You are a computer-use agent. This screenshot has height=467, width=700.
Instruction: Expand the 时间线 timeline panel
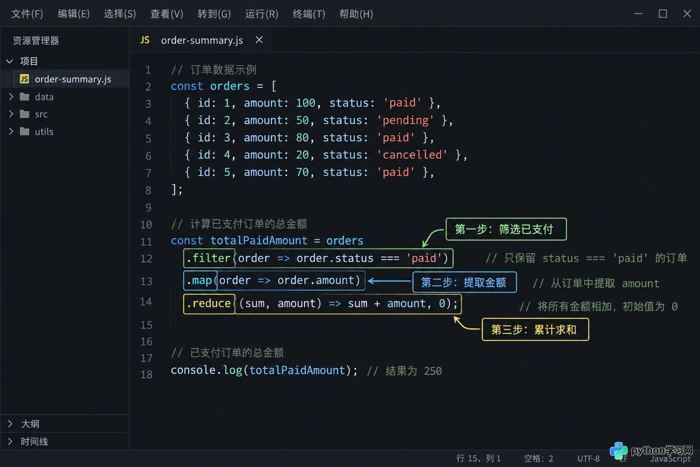65,441
